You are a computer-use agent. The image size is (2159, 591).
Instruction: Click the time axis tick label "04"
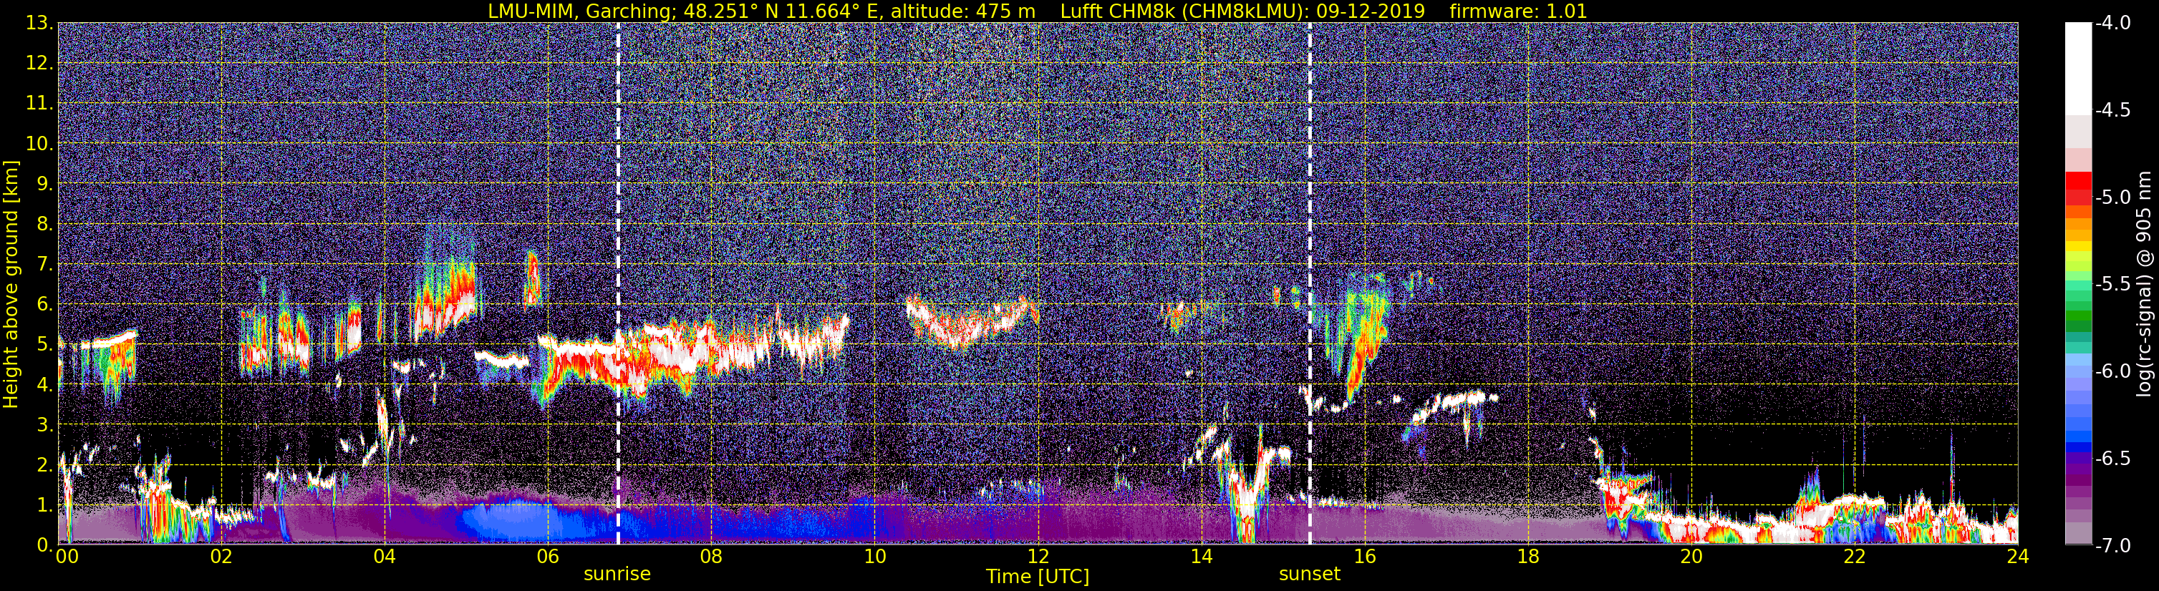click(x=384, y=557)
